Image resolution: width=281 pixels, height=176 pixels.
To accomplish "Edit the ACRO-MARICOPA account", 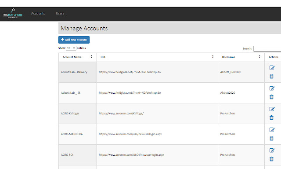I will click(272, 130).
